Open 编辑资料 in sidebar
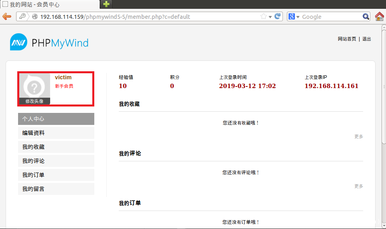The height and width of the screenshot is (229, 386). coord(56,133)
